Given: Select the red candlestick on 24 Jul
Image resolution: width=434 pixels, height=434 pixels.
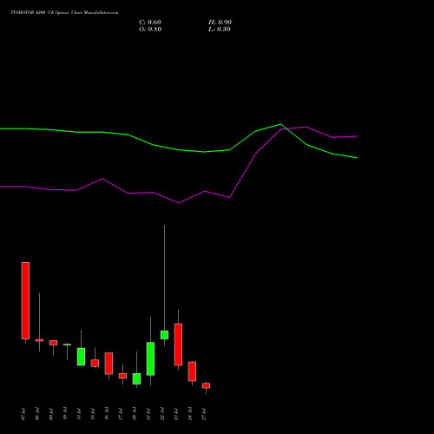Looking at the screenshot, I should (x=192, y=372).
